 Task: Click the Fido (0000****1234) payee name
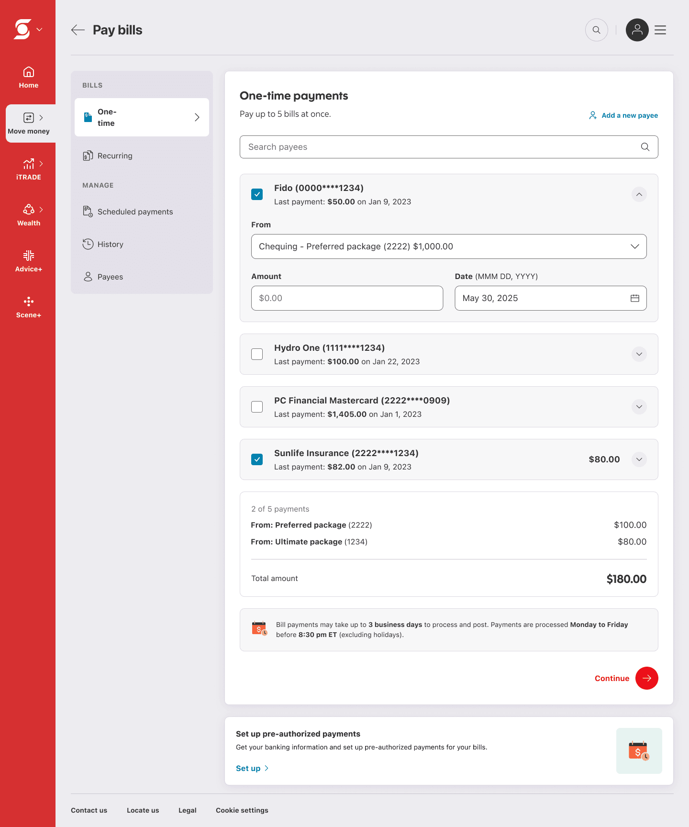coord(319,188)
